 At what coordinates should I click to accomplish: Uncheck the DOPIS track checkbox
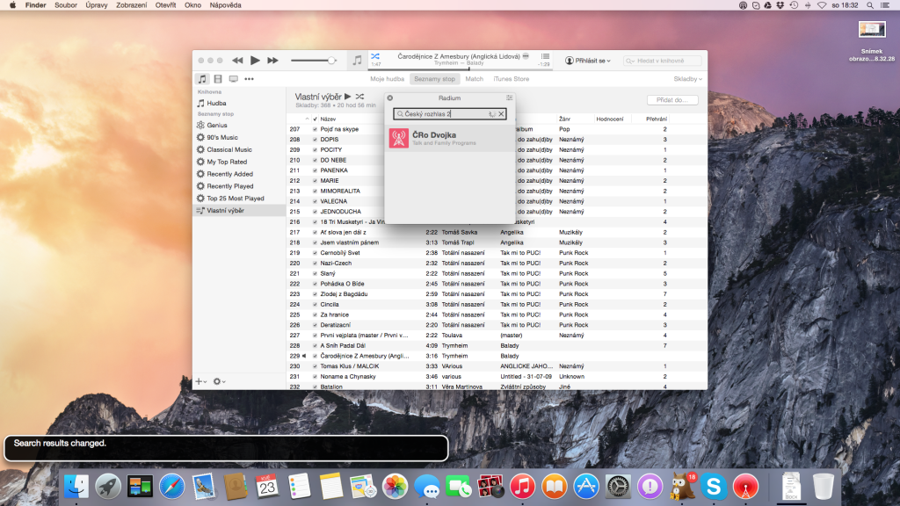(315, 140)
